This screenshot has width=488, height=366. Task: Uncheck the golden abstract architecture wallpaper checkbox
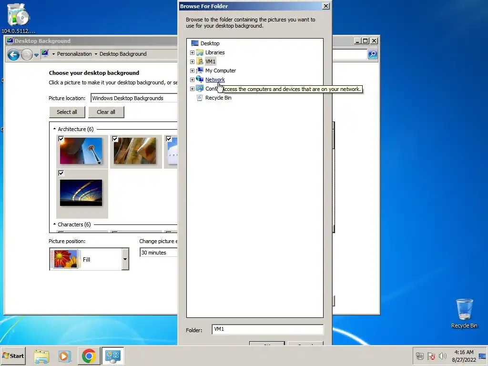(x=115, y=139)
